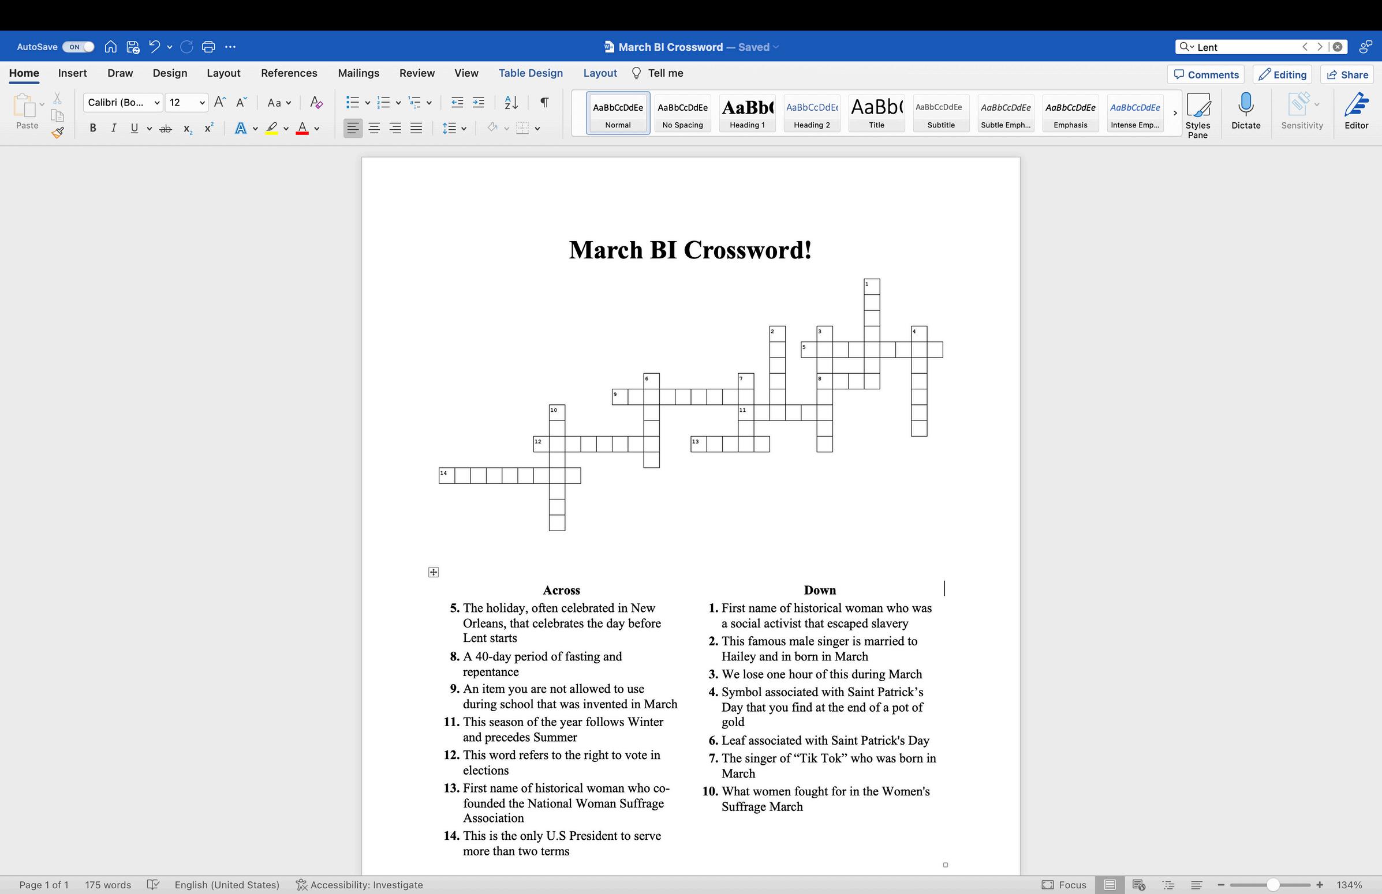Expand the styles gallery arrow
Viewport: 1382px width, 894px height.
click(x=1175, y=113)
